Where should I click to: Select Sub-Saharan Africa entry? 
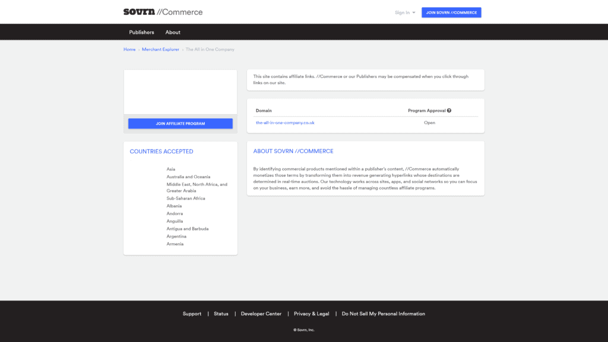[186, 198]
